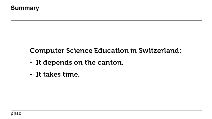
Task: Select the word "time" in the second bullet
Action: point(70,75)
